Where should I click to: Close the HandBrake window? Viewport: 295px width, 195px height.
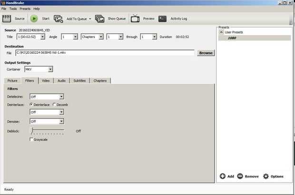tap(290, 3)
